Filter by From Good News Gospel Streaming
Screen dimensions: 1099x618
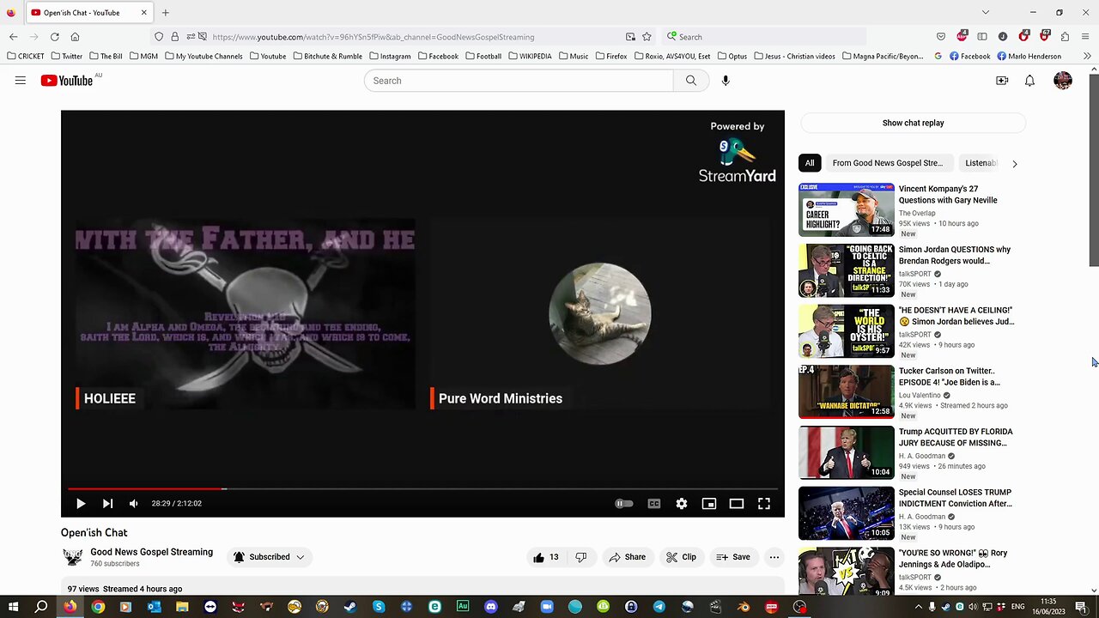pyautogui.click(x=888, y=163)
